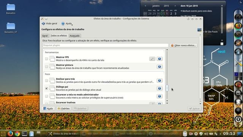Expand the Ajuda toolbar dropdown
The image size is (243, 137).
tap(67, 24)
